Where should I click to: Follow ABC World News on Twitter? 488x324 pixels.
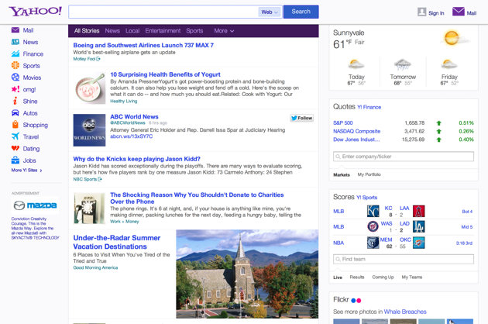(x=301, y=118)
